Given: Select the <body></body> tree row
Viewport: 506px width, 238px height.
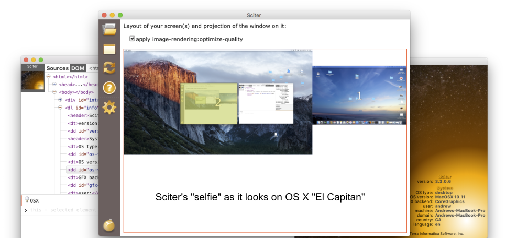Looking at the screenshot, I should tap(76, 92).
